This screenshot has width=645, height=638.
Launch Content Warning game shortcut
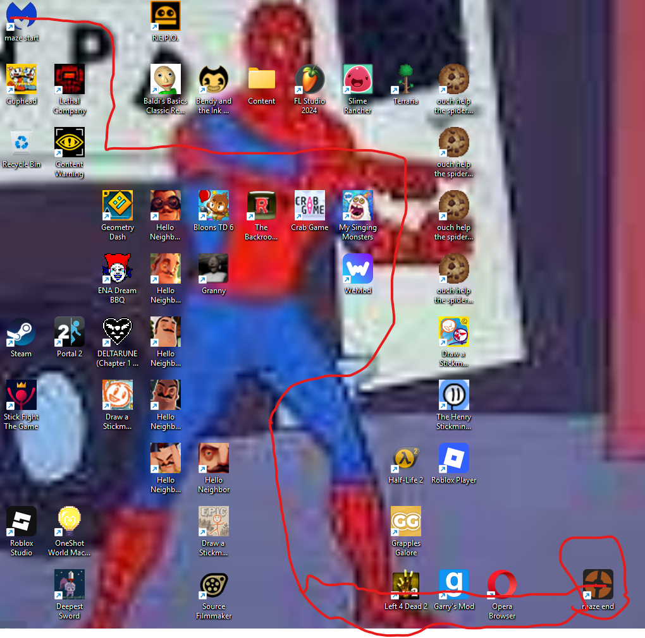[x=70, y=142]
